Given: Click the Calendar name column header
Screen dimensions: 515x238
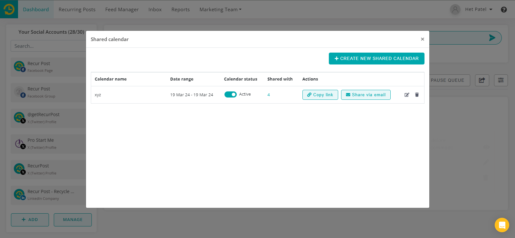Looking at the screenshot, I should (110, 79).
